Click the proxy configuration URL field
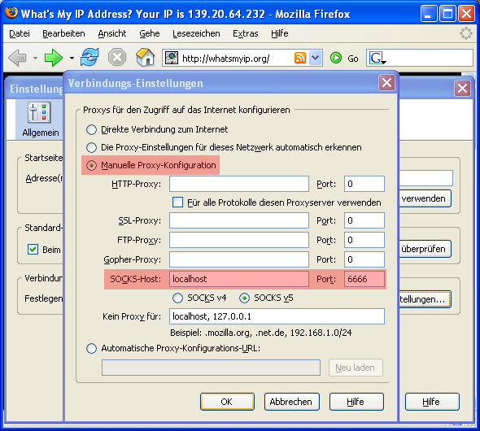 pyautogui.click(x=212, y=368)
